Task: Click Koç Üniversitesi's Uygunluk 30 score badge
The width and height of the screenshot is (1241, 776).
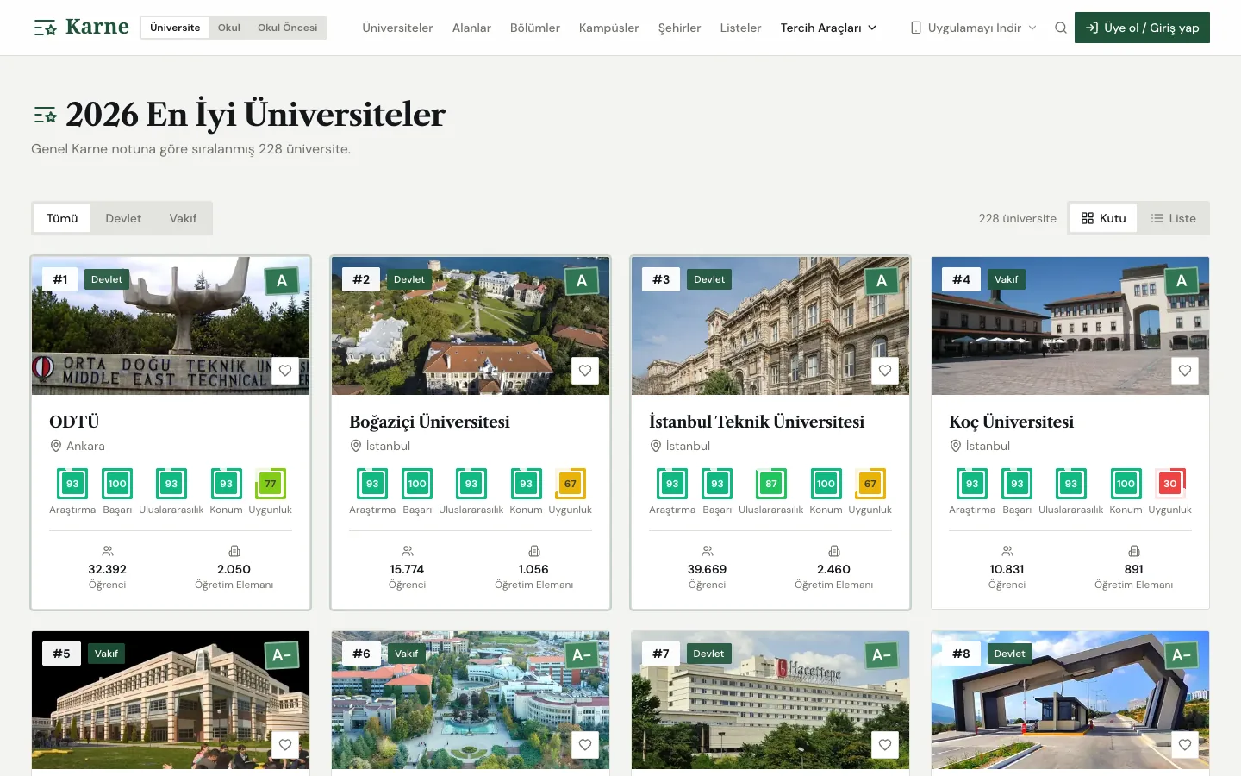Action: coord(1170,484)
